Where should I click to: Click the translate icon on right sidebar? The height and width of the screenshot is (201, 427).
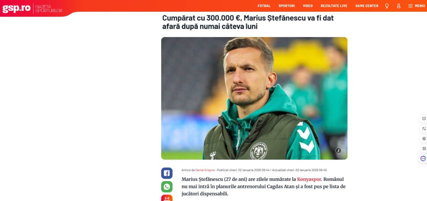[424, 129]
